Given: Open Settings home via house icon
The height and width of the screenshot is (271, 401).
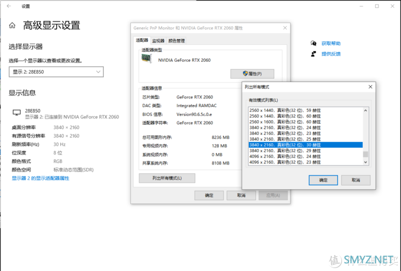Looking at the screenshot, I should [12, 25].
